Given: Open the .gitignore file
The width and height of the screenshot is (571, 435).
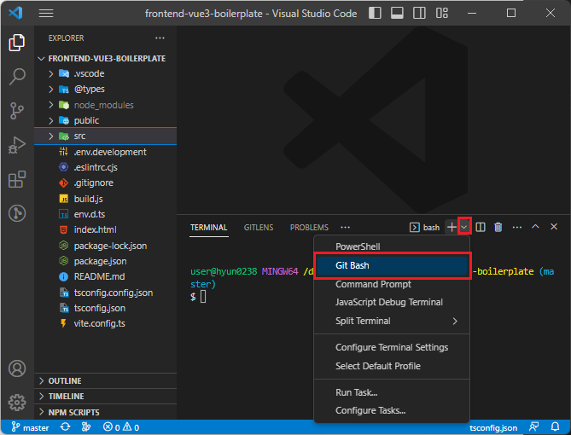Looking at the screenshot, I should tap(106, 183).
